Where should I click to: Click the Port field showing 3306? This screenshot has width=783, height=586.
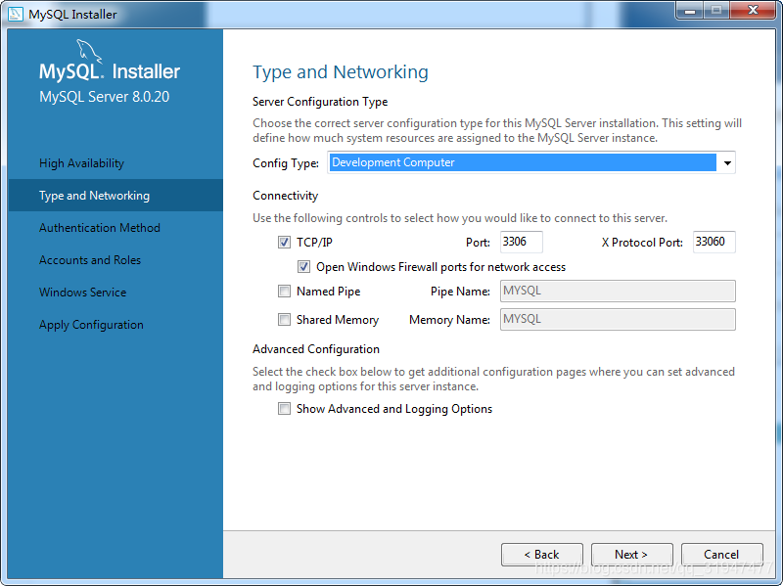pyautogui.click(x=522, y=242)
